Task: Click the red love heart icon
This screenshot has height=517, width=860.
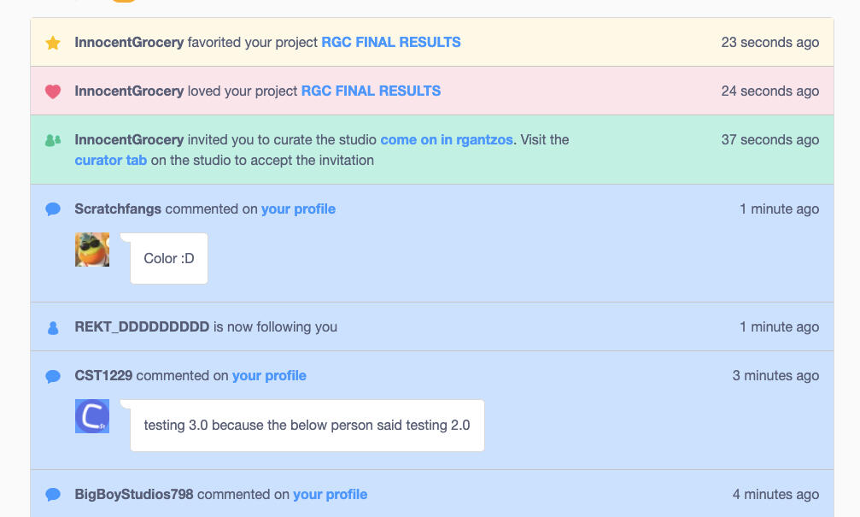Action: coord(53,91)
